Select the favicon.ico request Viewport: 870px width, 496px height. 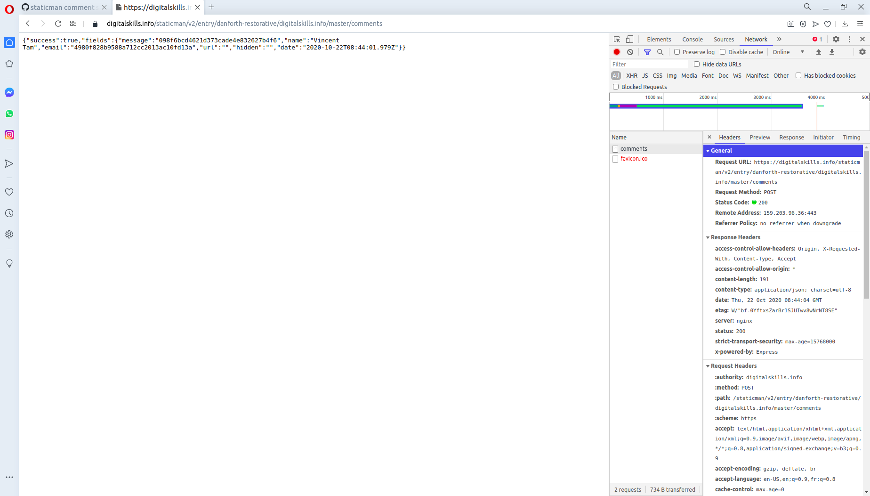pos(634,158)
